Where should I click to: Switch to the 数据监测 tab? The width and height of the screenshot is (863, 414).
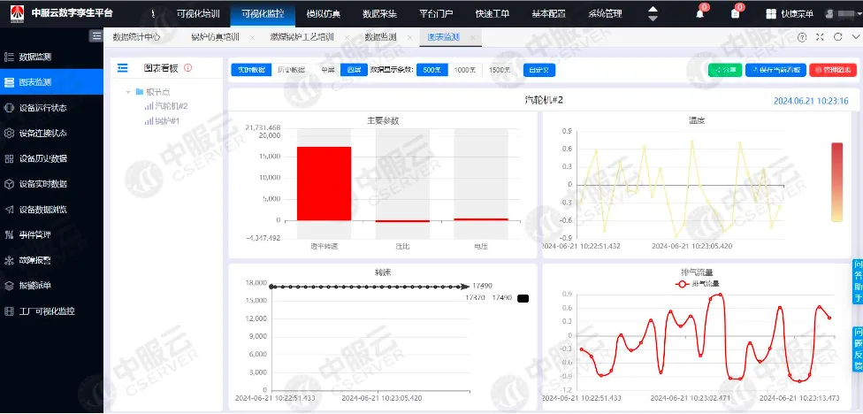[380, 37]
